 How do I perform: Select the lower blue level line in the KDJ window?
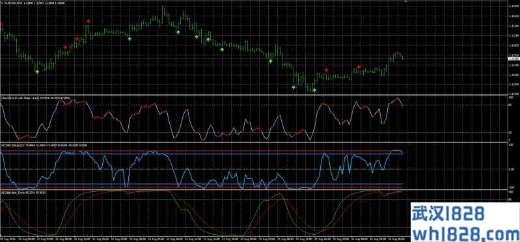pyautogui.click(x=201, y=184)
